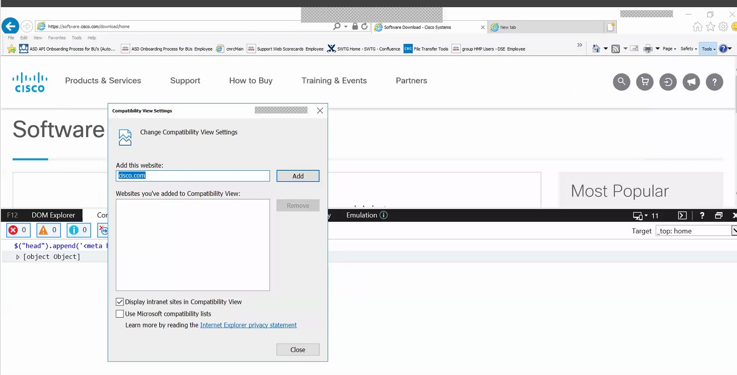Click the Read mail icon in command bar

tap(634, 48)
